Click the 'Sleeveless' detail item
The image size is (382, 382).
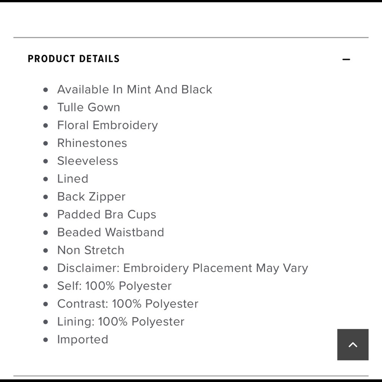click(x=87, y=161)
